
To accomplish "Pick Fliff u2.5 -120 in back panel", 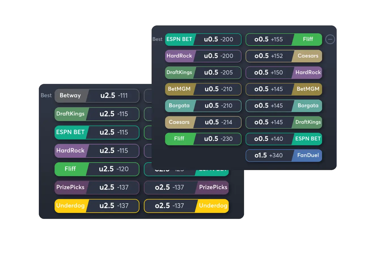I will pos(97,169).
